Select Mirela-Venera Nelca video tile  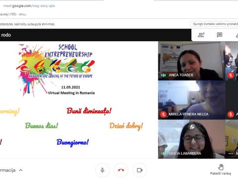191,100
